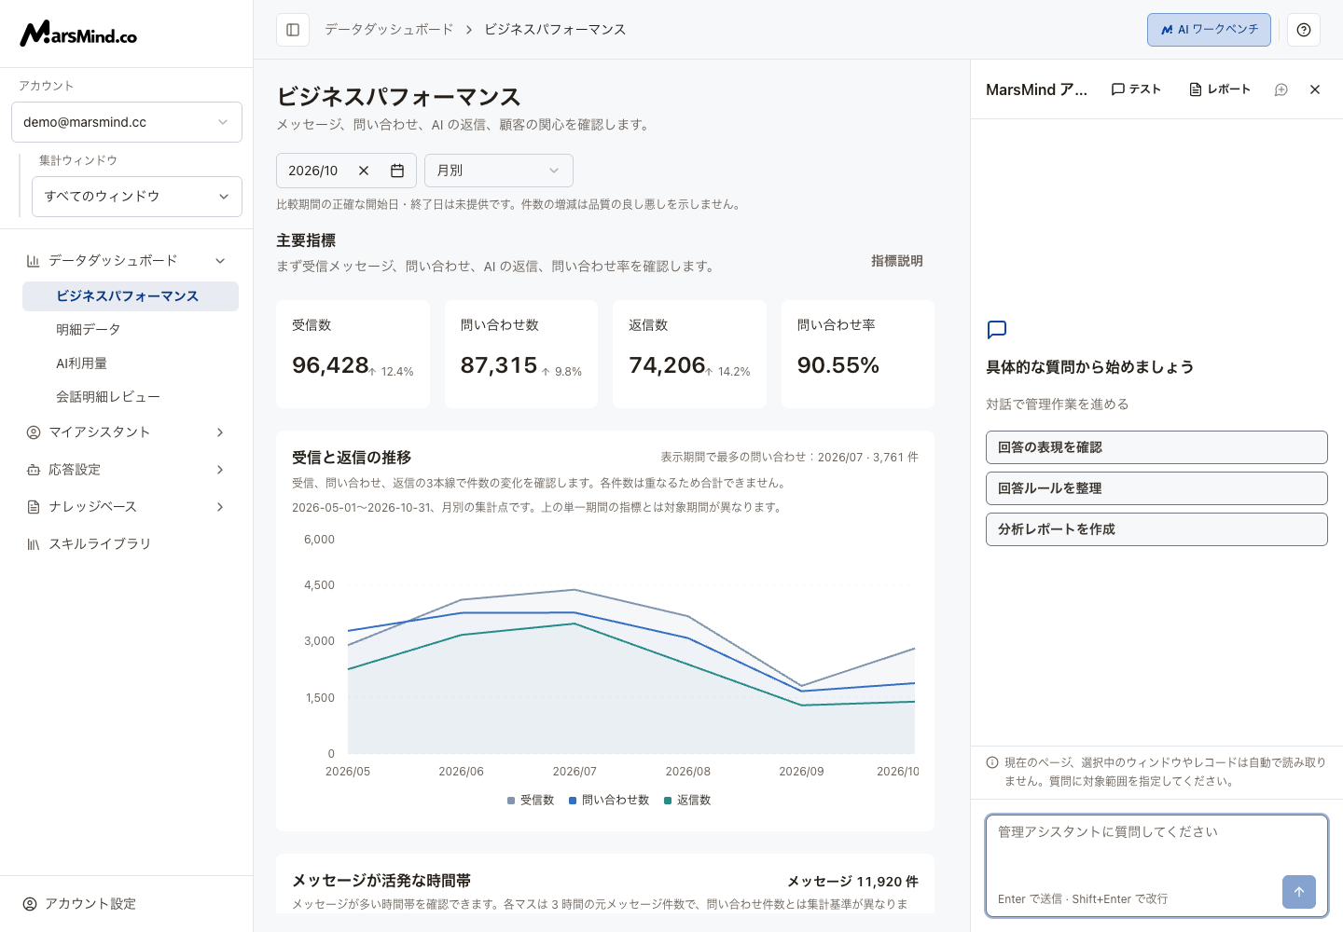Click the ビジネスパフォーマンス breadcrumb text
Viewport: 1343px width, 932px height.
tap(555, 30)
